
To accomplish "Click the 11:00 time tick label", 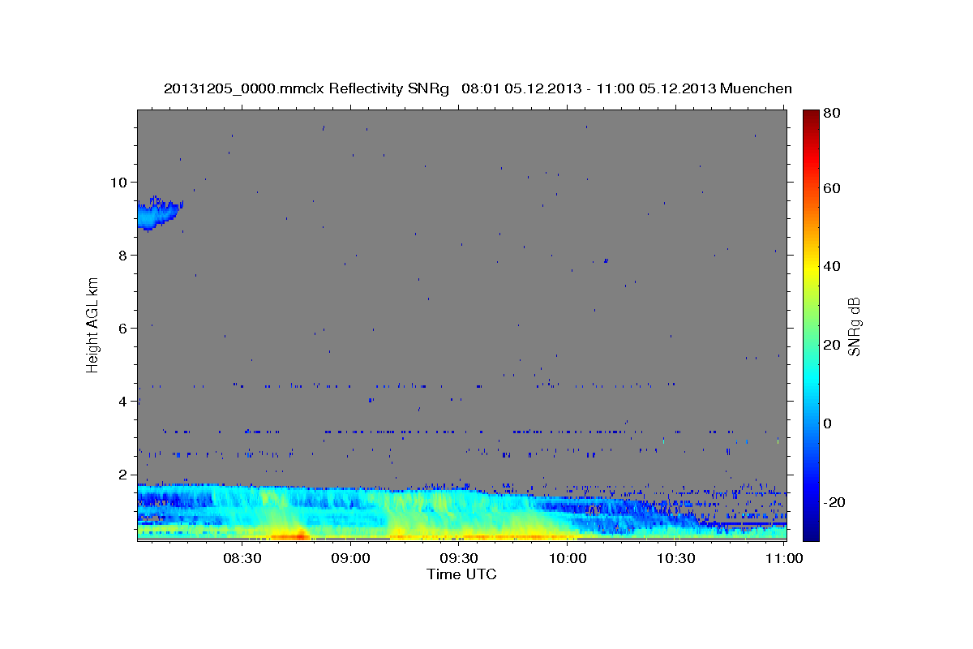I will pos(784,559).
